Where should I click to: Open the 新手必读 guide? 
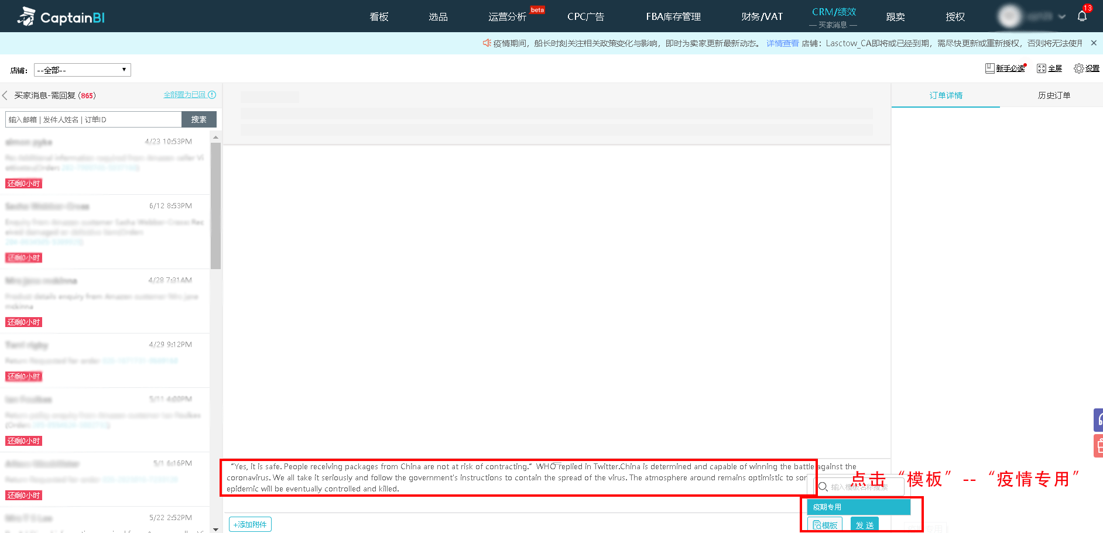pos(1005,68)
